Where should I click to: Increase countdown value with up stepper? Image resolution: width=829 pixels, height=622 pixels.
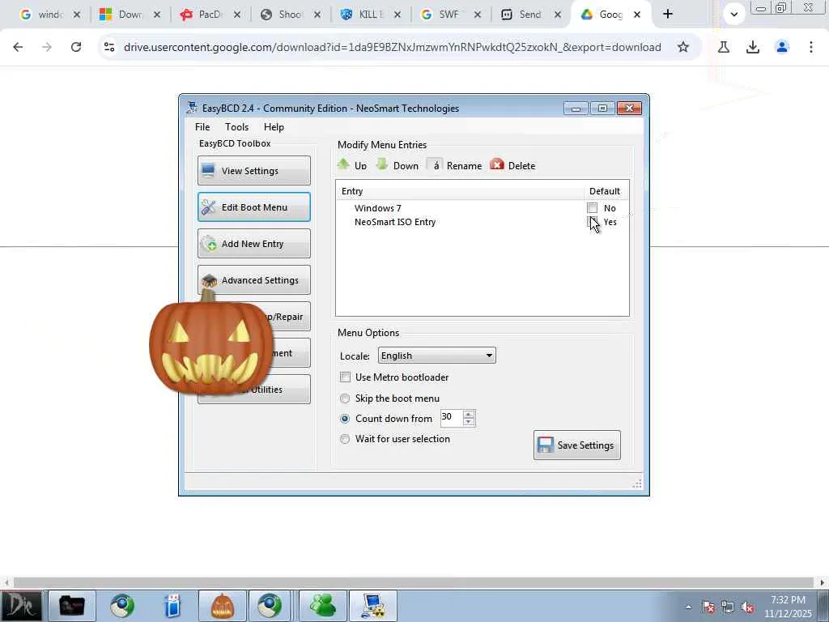click(469, 414)
